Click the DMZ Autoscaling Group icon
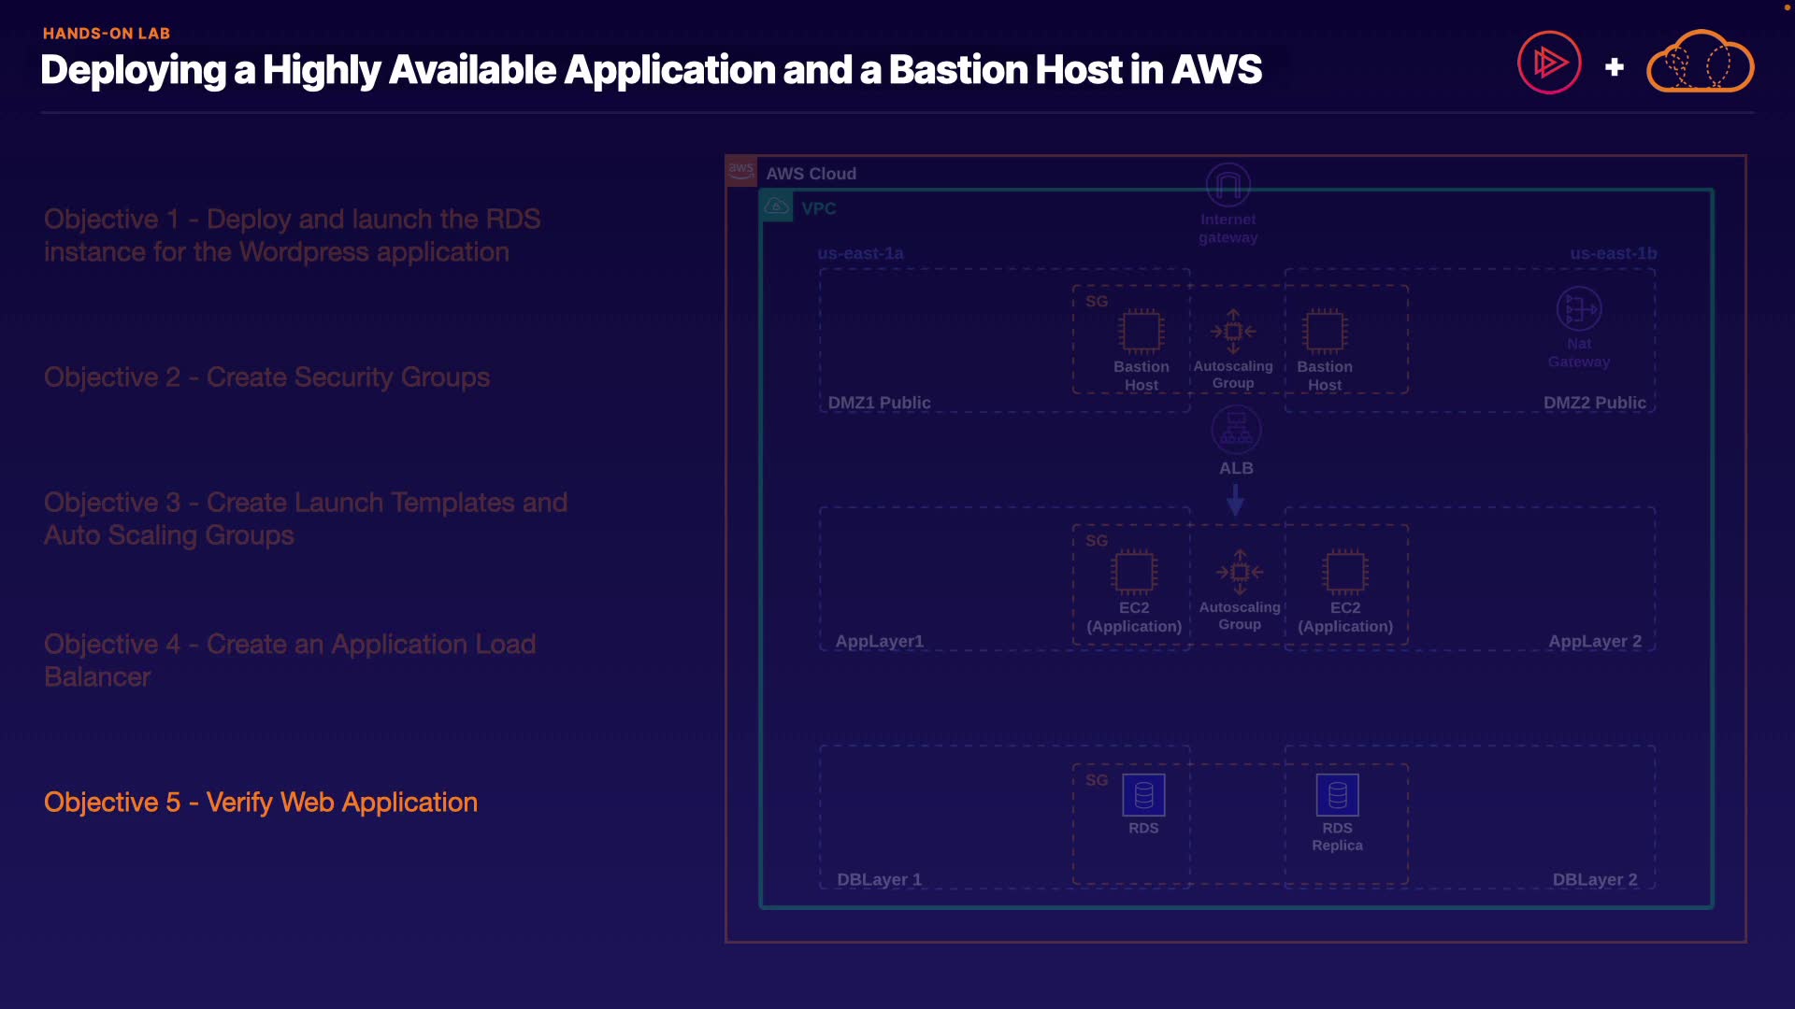This screenshot has width=1795, height=1009. click(1233, 332)
